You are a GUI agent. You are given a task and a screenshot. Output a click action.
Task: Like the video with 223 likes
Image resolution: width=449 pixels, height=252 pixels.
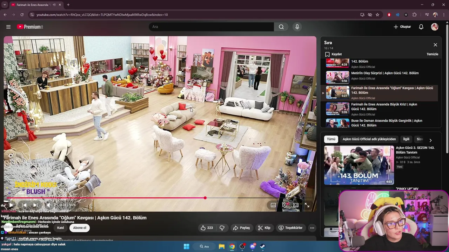click(207, 228)
